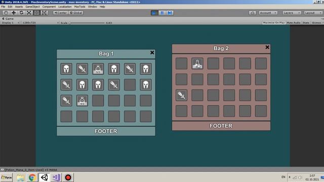This screenshot has width=324, height=182.
Task: Click the third-slot helmet in Bag 1 second row
Action: pyautogui.click(x=98, y=84)
